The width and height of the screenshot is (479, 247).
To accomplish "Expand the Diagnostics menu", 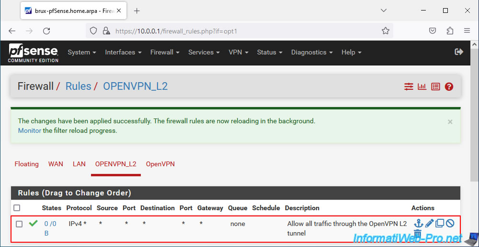I will [312, 53].
